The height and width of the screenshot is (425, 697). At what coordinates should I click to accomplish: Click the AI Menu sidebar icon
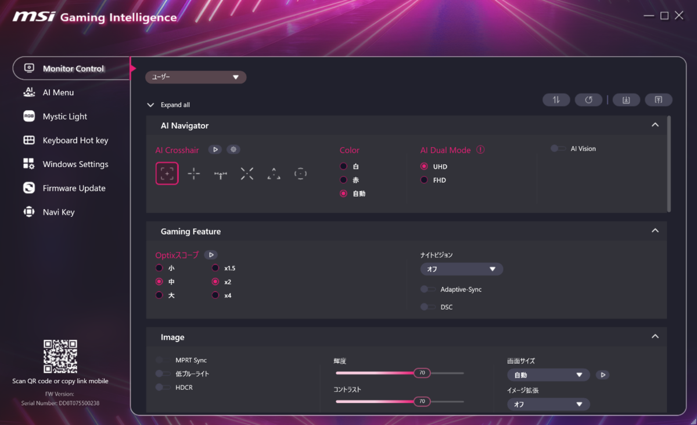tap(29, 92)
